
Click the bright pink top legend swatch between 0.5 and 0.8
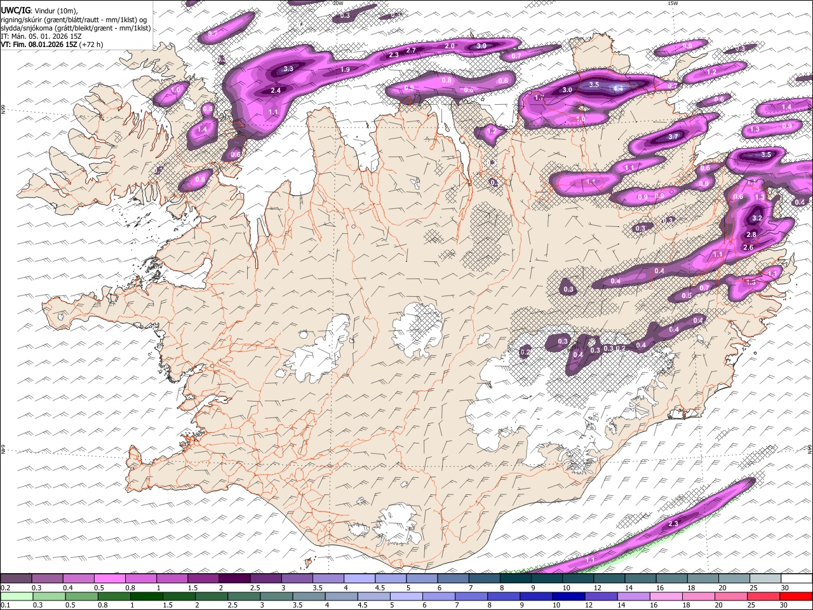click(x=109, y=578)
